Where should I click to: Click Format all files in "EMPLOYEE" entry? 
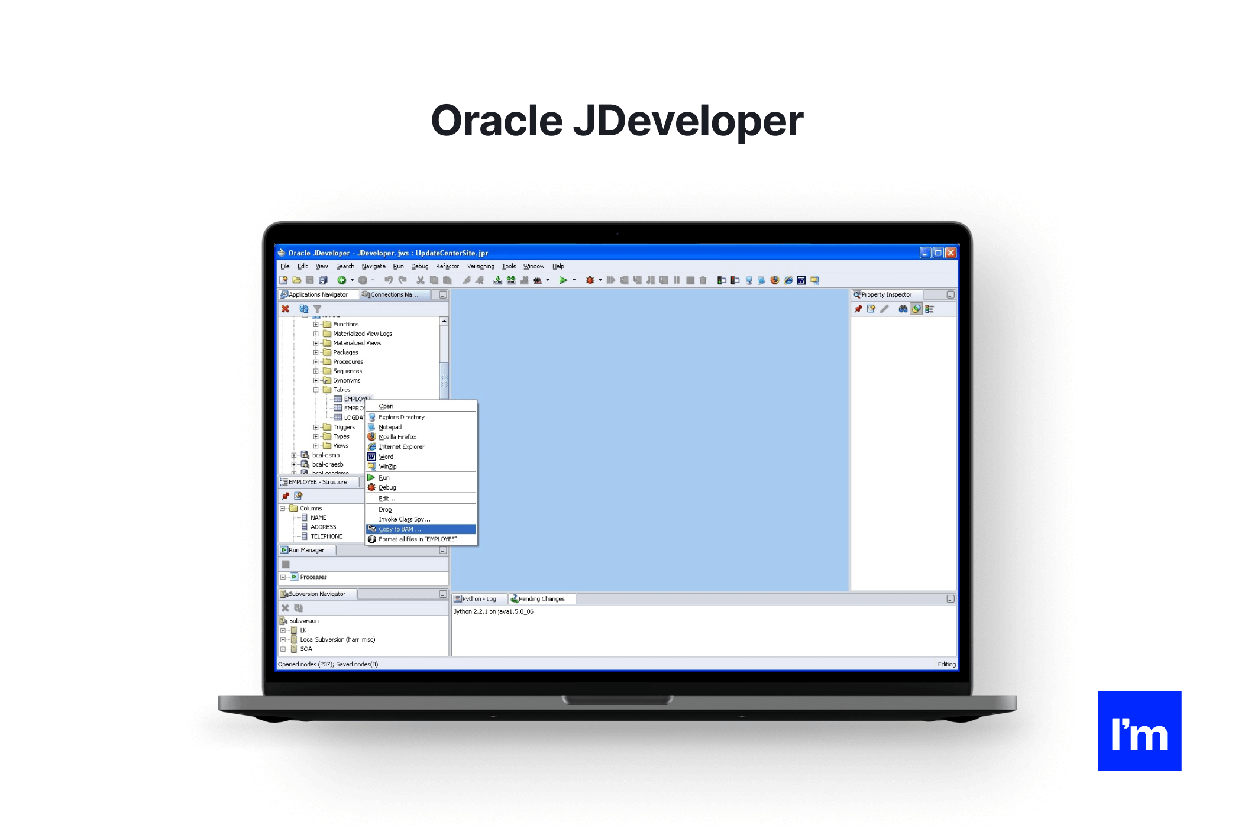[421, 539]
